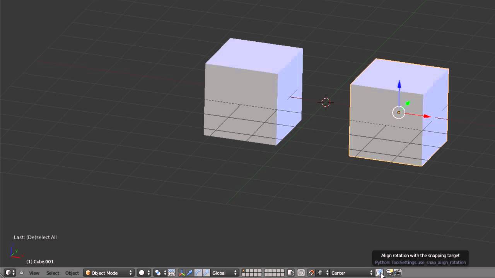The width and height of the screenshot is (495, 278).
Task: Click the OpenGL render animation clapper icon
Action: coord(398,273)
